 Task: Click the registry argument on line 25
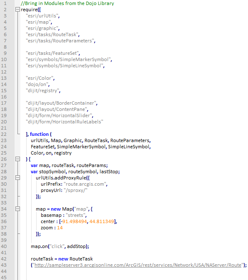(63, 153)
